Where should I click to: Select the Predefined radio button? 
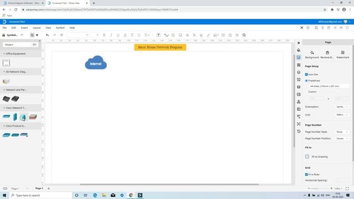tap(306, 81)
